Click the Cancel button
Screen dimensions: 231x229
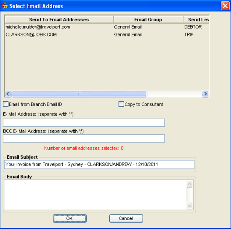(x=126, y=218)
